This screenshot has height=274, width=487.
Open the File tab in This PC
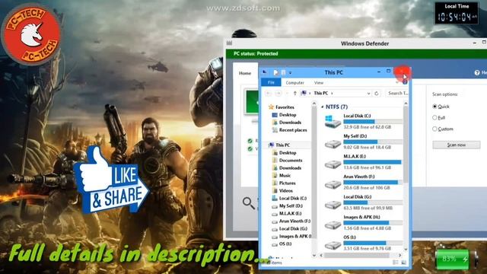pyautogui.click(x=271, y=83)
